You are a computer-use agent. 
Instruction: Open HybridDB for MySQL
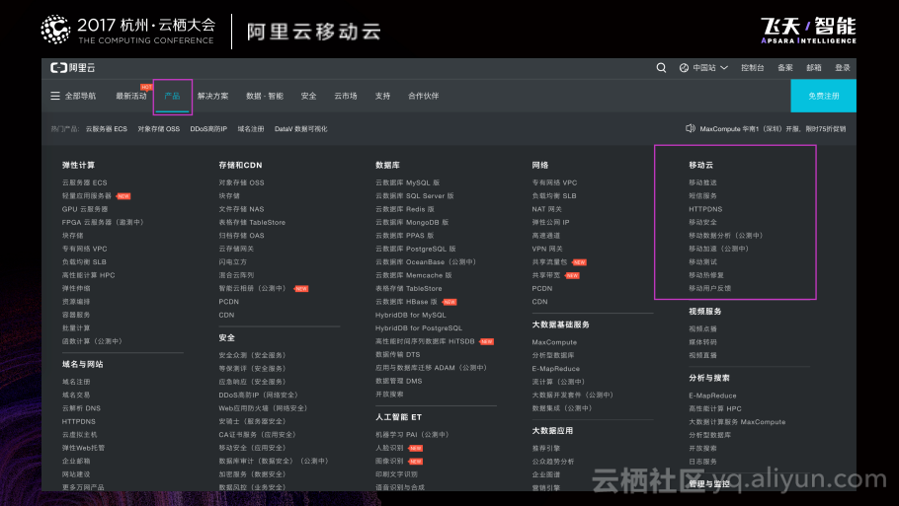point(411,315)
